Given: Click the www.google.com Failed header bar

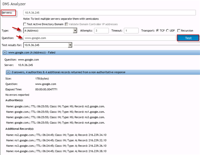Looking at the screenshot, I should pos(101,53).
